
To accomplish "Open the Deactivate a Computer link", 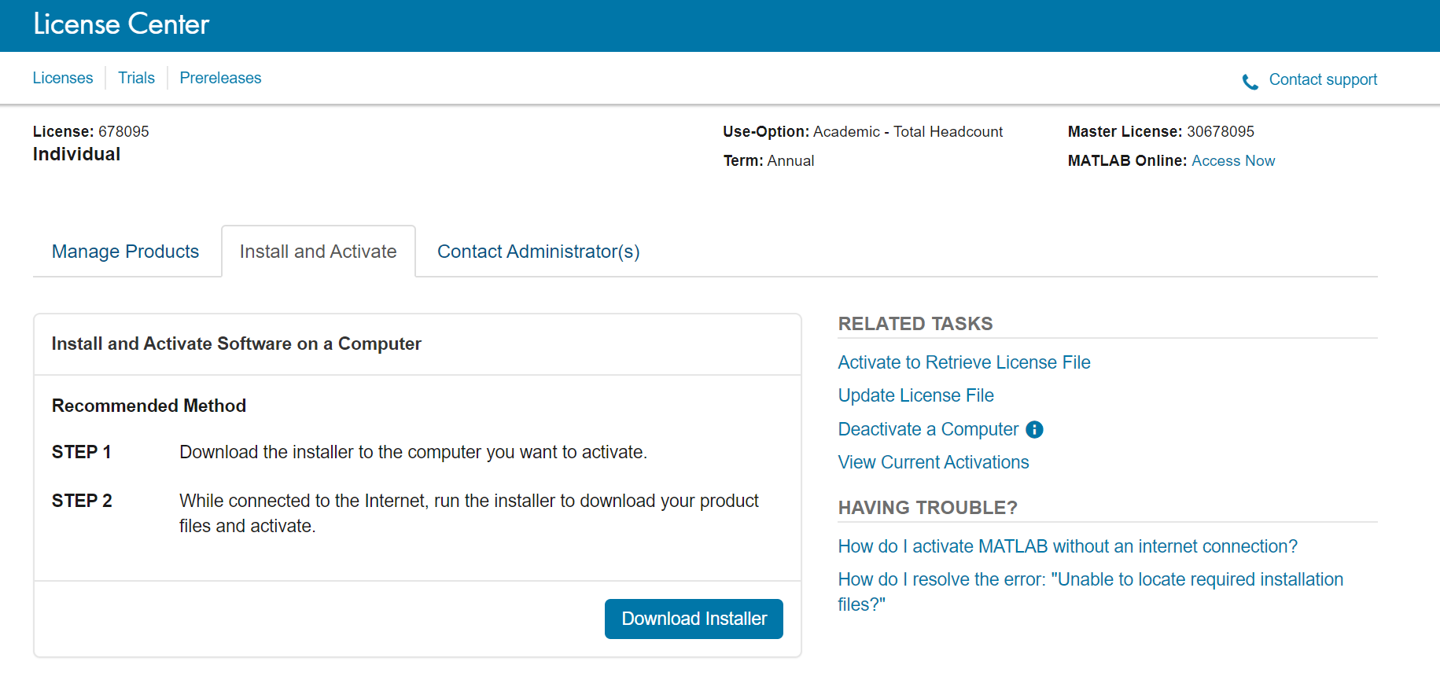I will (928, 429).
